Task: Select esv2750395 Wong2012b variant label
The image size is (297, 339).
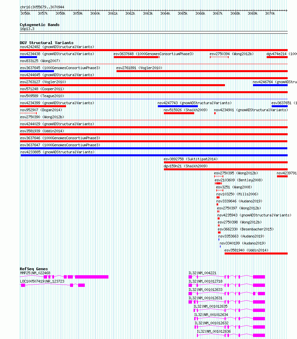Action: pos(236,173)
